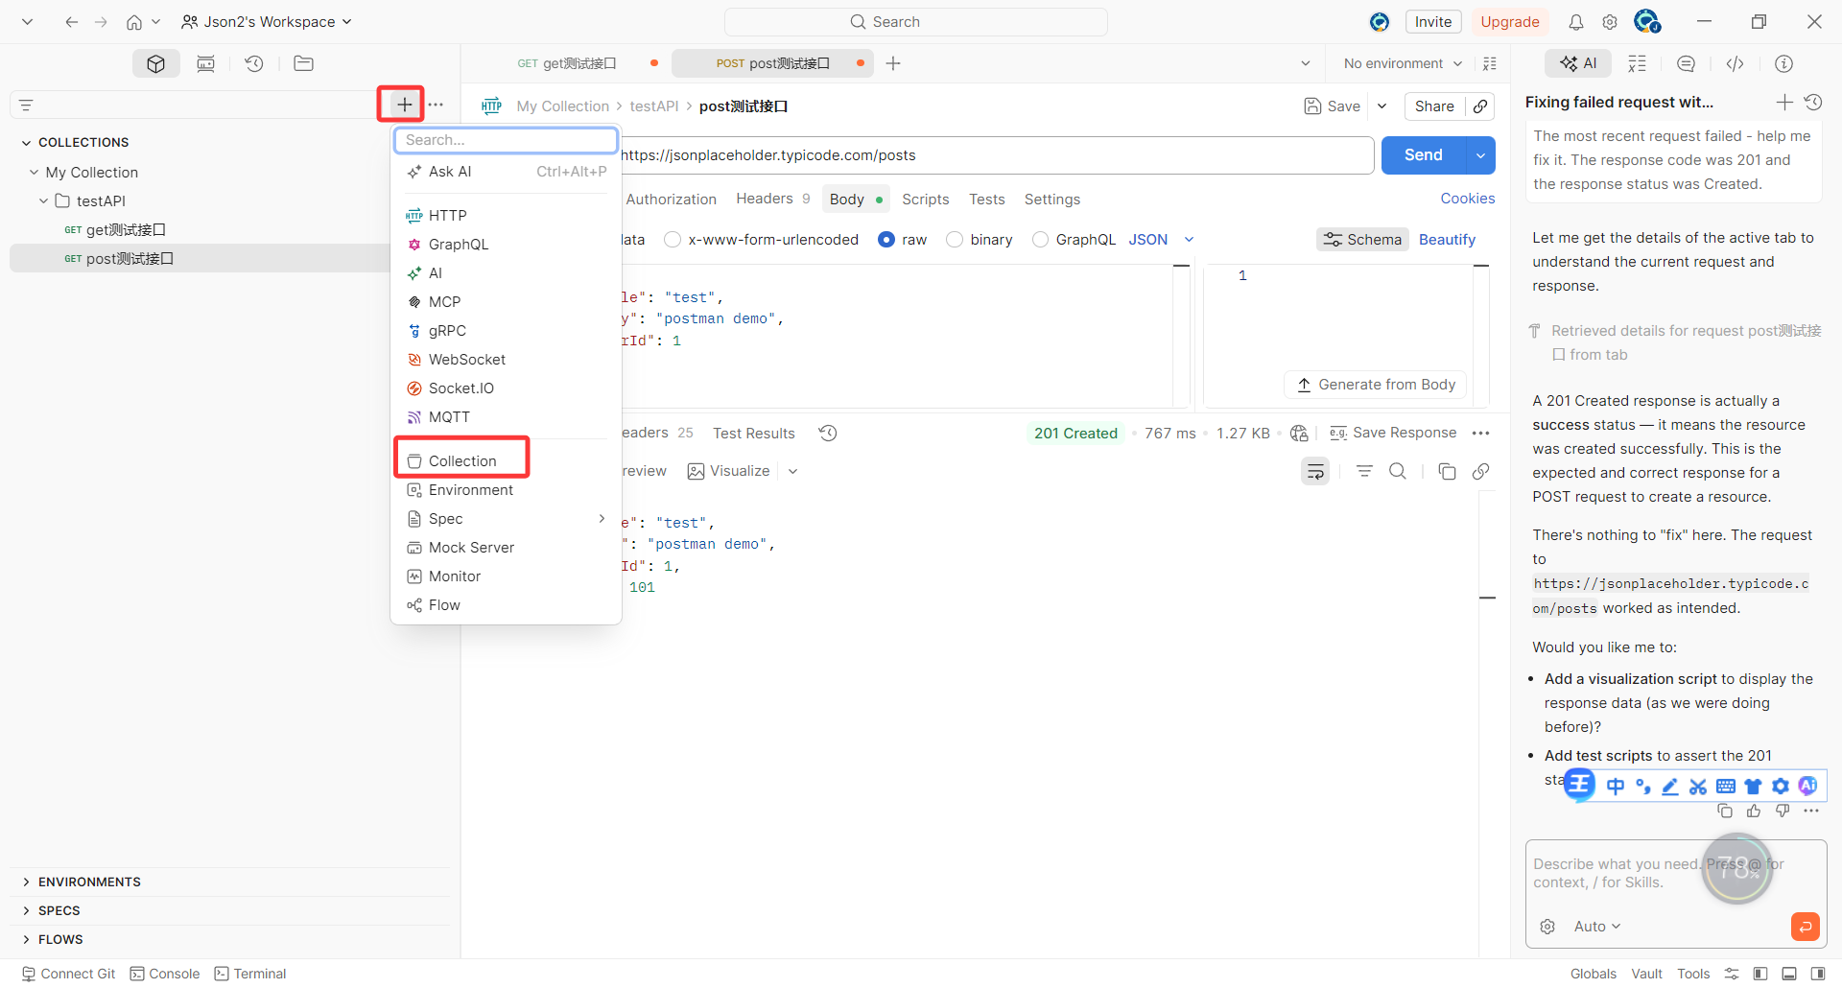Copy request link icon beside Share
Image resolution: width=1842 pixels, height=988 pixels.
tap(1480, 106)
